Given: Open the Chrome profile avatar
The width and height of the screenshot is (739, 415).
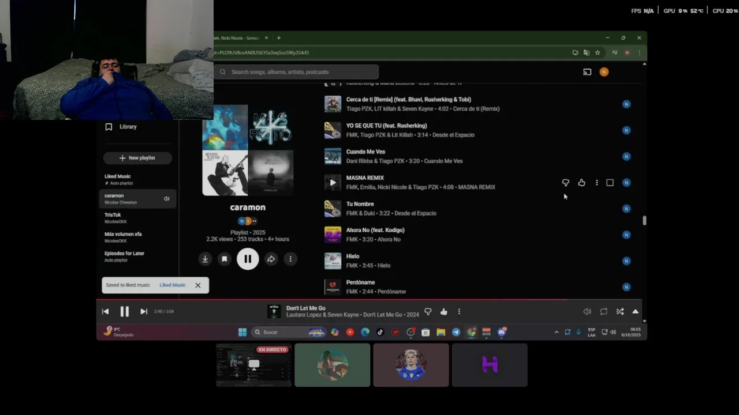Looking at the screenshot, I should tap(626, 52).
